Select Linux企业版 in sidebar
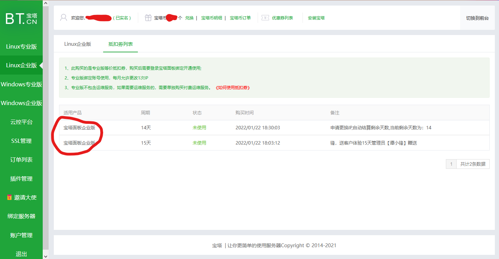This screenshot has height=259, width=499. [x=22, y=65]
